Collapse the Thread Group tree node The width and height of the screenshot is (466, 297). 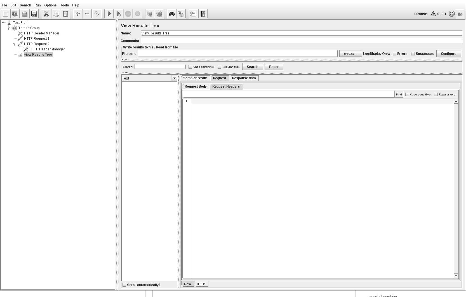click(9, 28)
